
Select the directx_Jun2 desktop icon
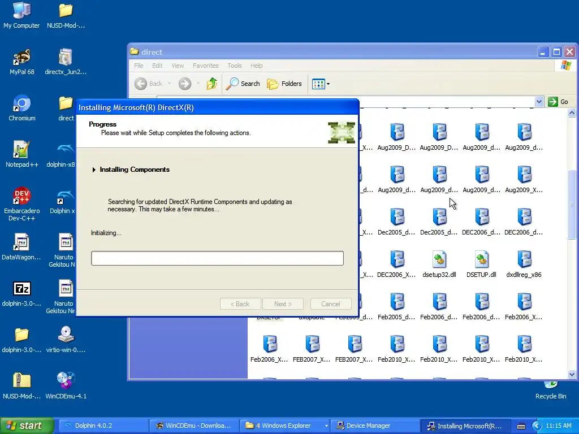coord(66,62)
